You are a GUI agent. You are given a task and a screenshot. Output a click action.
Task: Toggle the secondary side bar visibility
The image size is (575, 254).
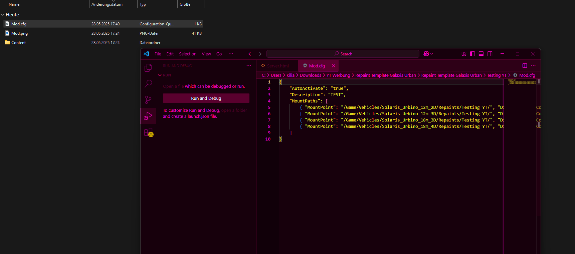click(x=490, y=54)
